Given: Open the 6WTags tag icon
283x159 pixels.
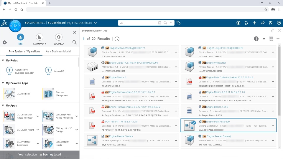Looking at the screenshot, I should (179, 23).
